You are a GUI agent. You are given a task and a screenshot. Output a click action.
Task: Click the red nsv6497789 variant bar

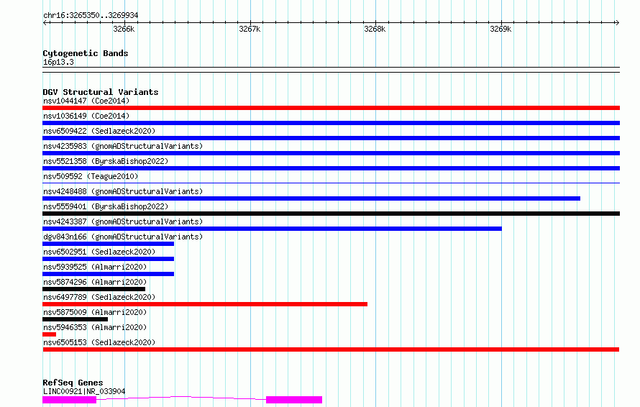tap(205, 304)
